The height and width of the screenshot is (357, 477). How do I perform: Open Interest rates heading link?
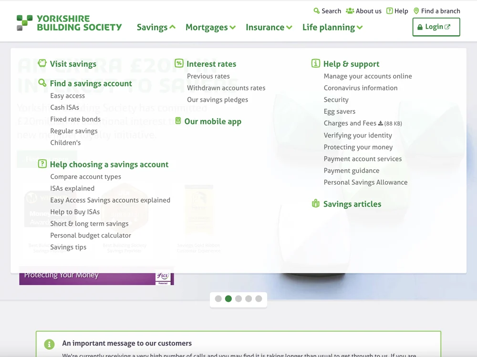(x=211, y=64)
